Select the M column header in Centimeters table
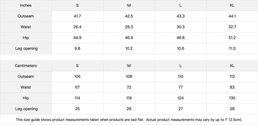The image size is (258, 125). [129, 66]
